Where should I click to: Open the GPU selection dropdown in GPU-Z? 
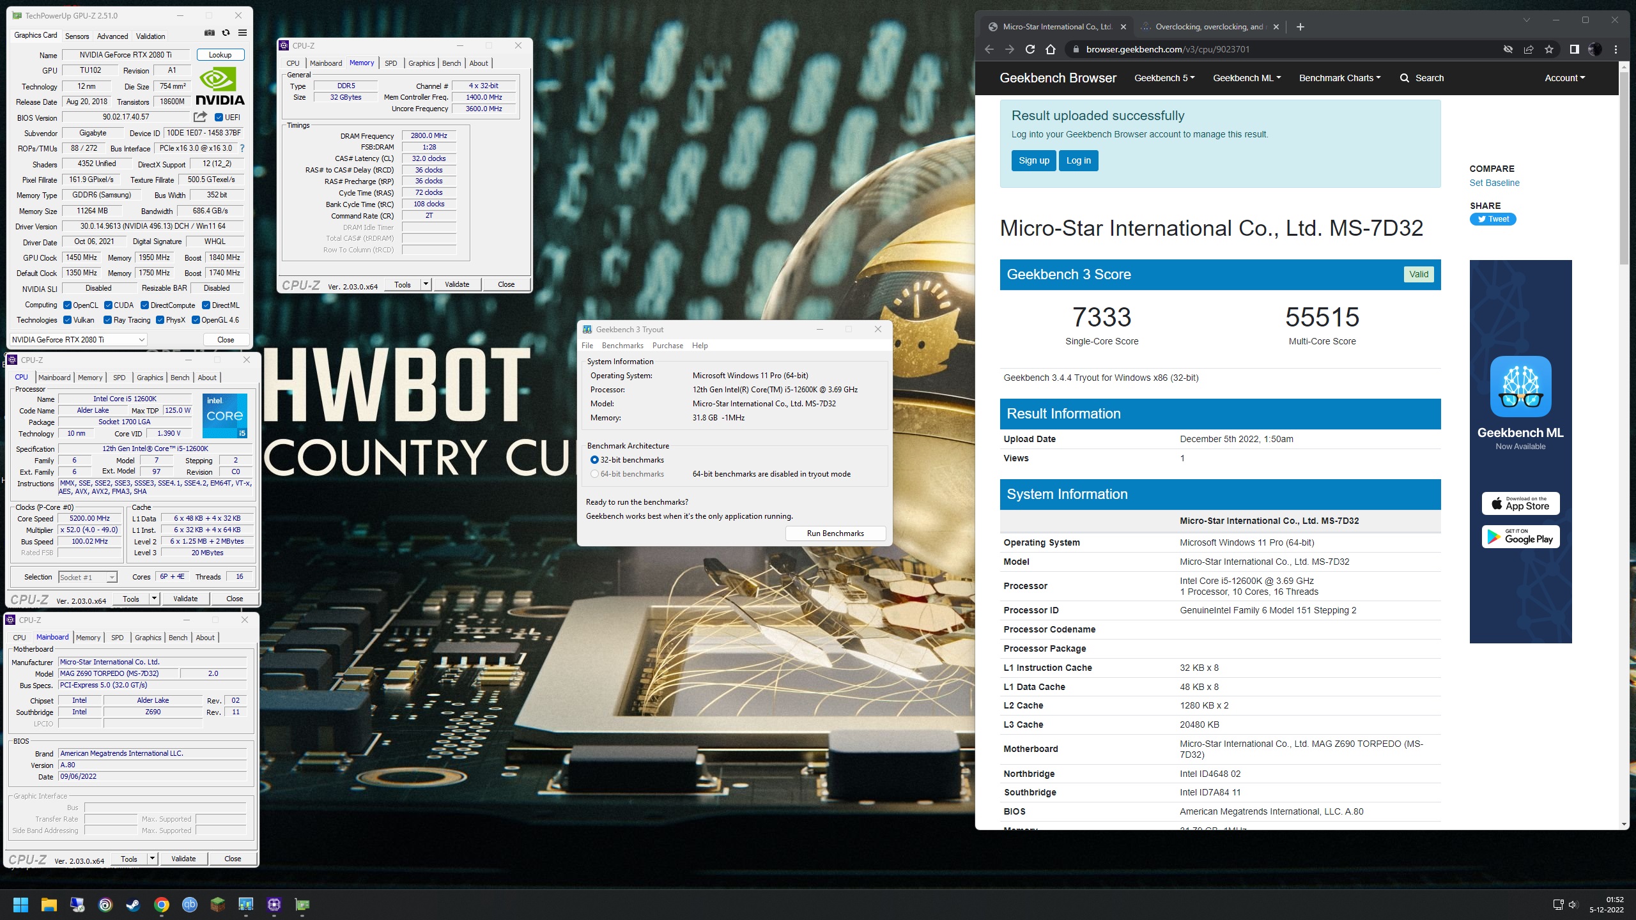coord(78,340)
